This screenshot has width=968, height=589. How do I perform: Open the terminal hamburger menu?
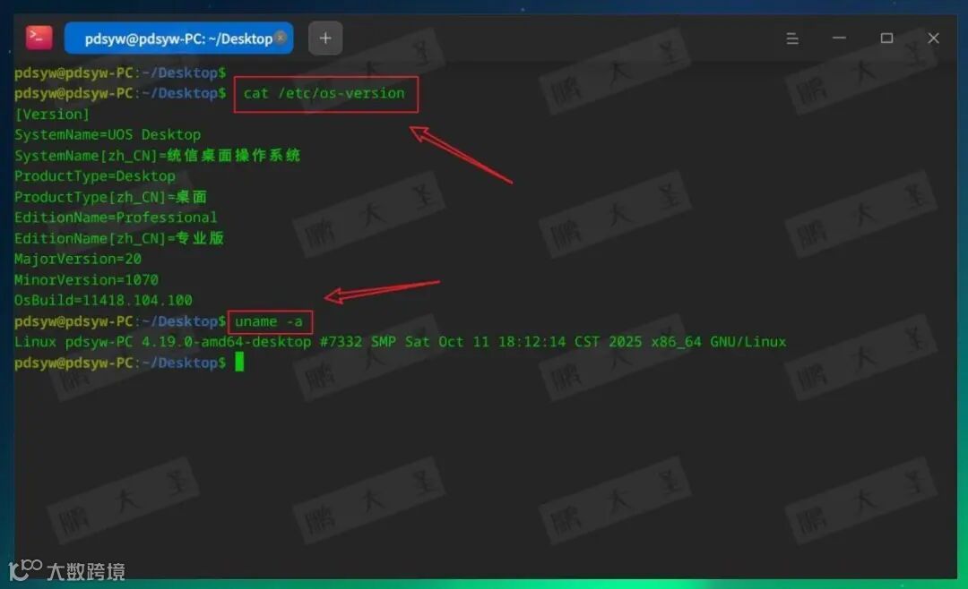(x=792, y=38)
